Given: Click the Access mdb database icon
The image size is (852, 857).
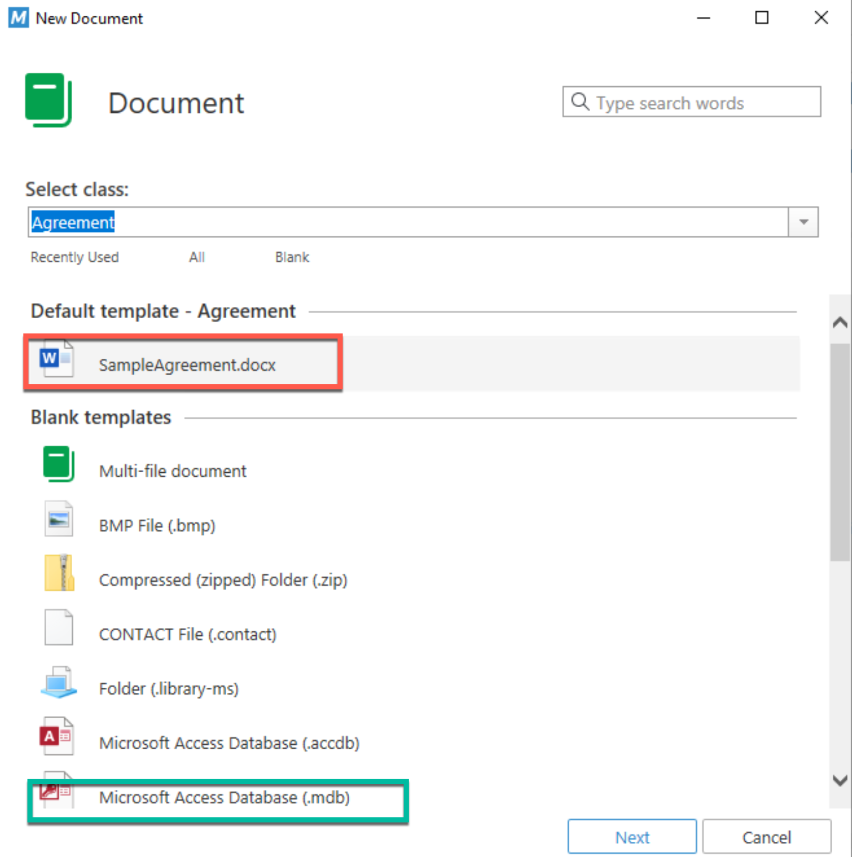Looking at the screenshot, I should click(x=56, y=791).
